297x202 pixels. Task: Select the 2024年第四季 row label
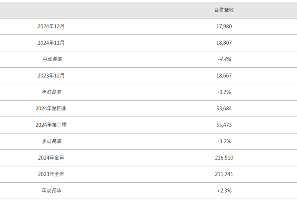[x=51, y=109]
